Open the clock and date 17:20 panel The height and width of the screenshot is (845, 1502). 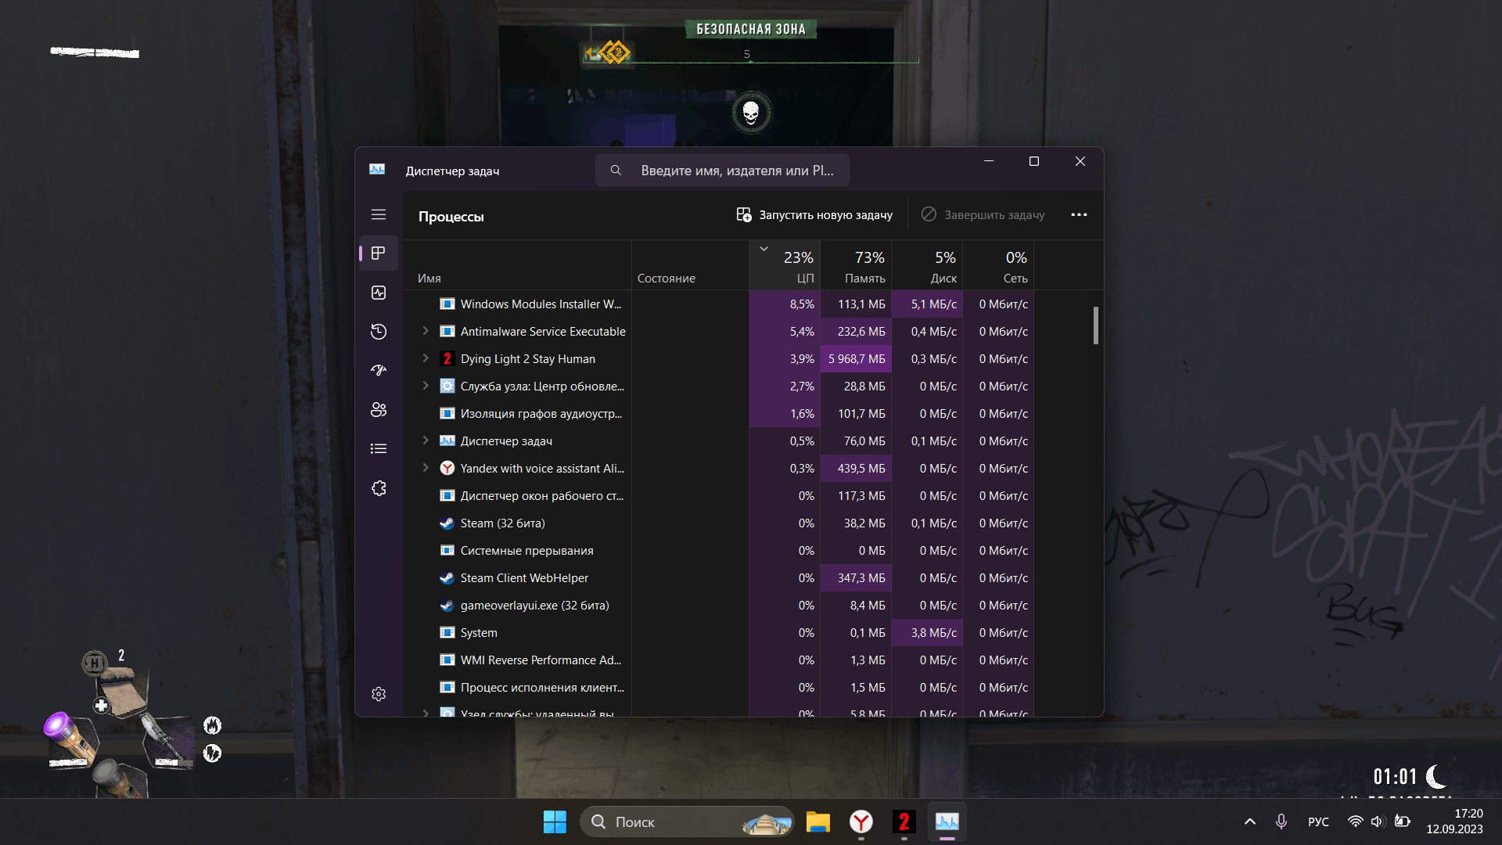(x=1454, y=822)
